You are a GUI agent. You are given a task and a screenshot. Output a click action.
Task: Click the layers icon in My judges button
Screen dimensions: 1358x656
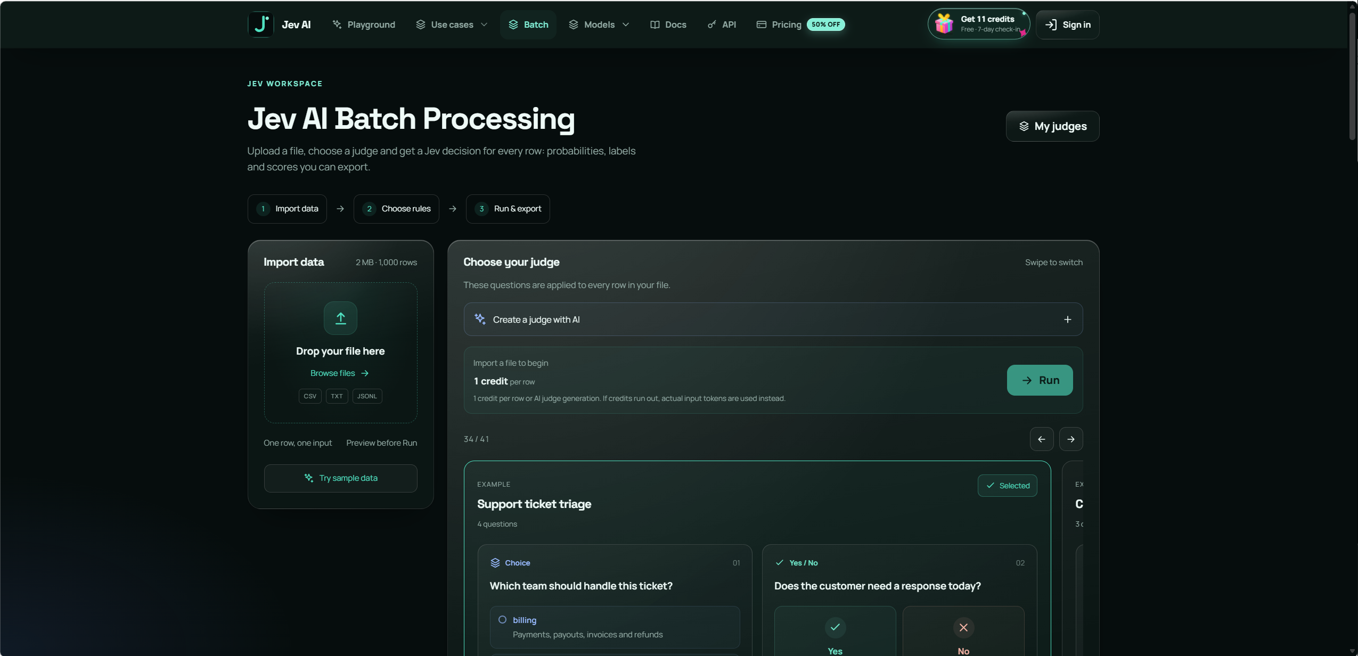(x=1024, y=126)
